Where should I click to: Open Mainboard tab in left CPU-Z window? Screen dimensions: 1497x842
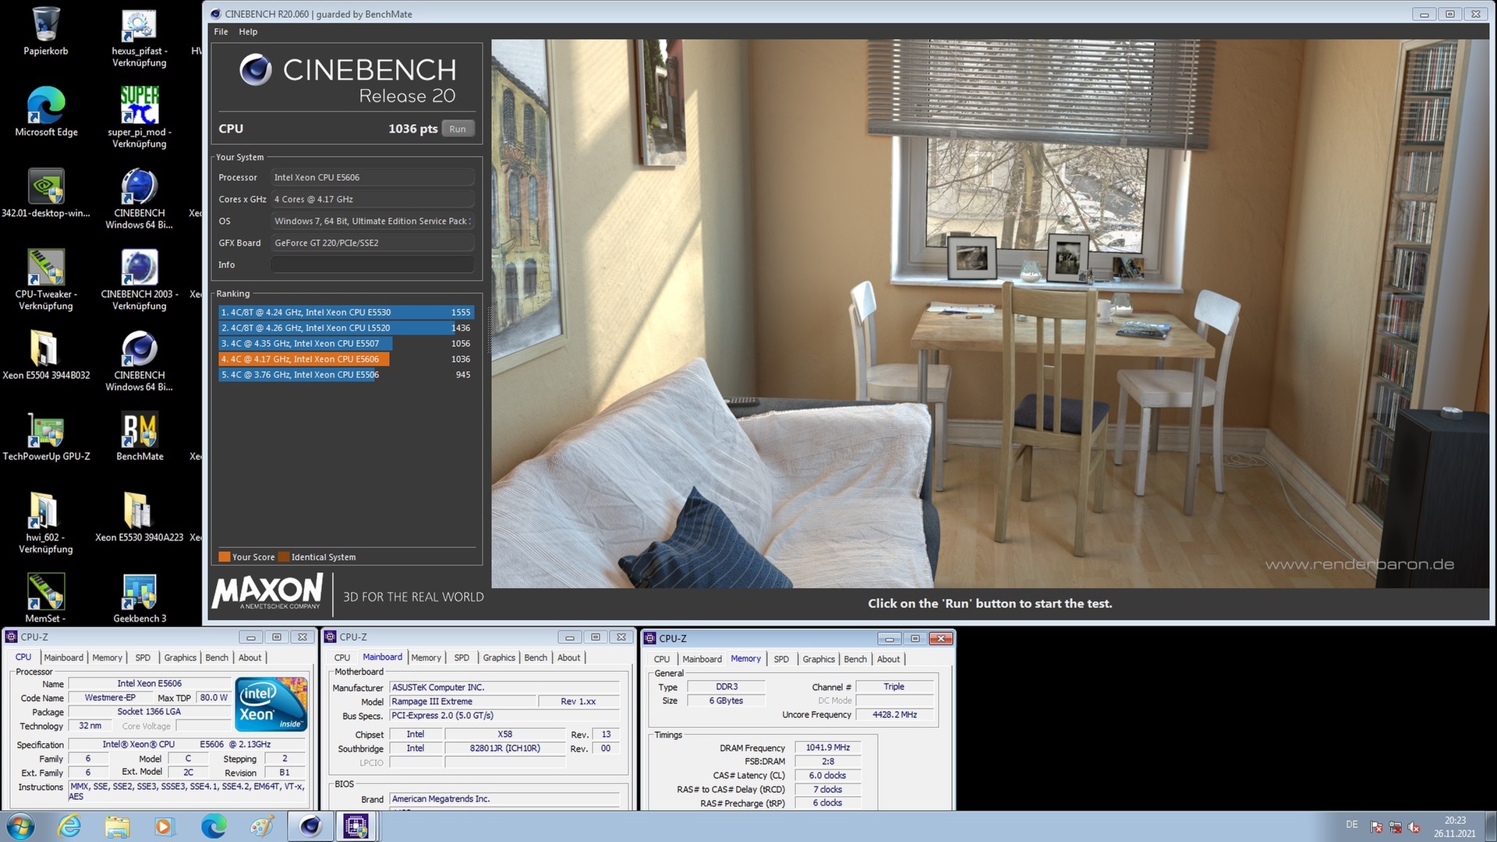click(x=63, y=658)
